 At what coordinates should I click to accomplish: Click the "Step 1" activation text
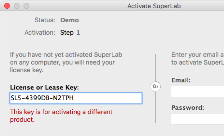click(x=70, y=32)
